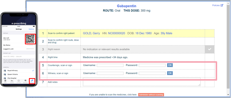Tap Options in phone Settings header

[x=31, y=29]
